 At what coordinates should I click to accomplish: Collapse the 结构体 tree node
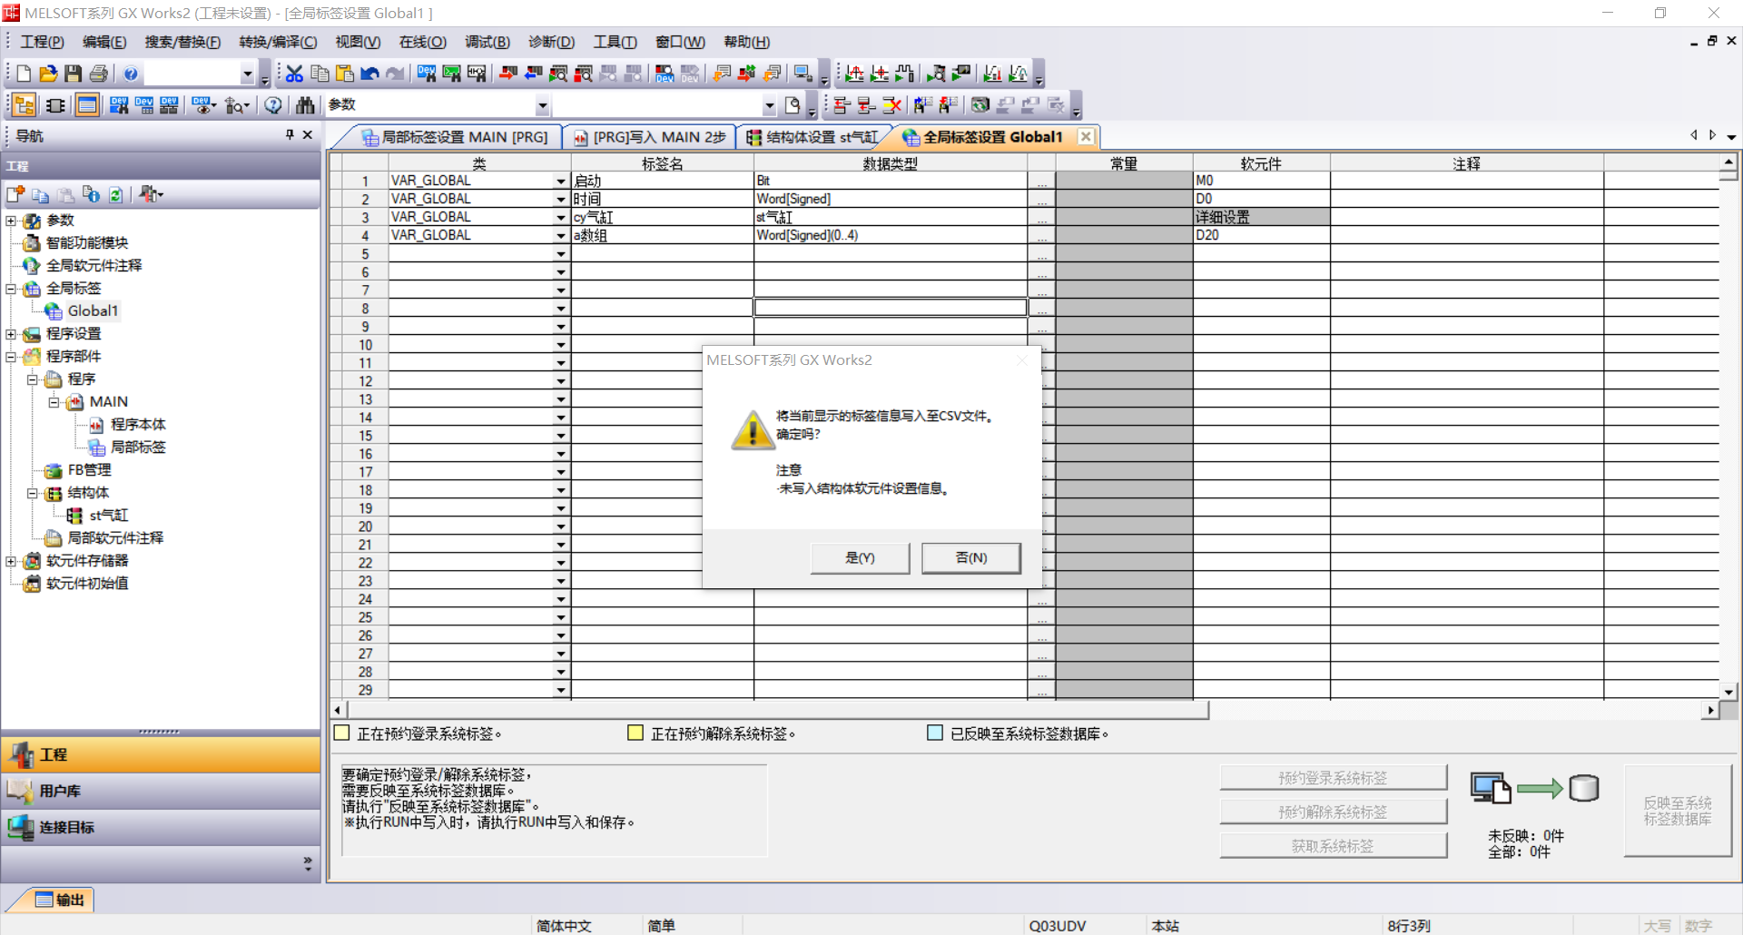click(x=33, y=493)
